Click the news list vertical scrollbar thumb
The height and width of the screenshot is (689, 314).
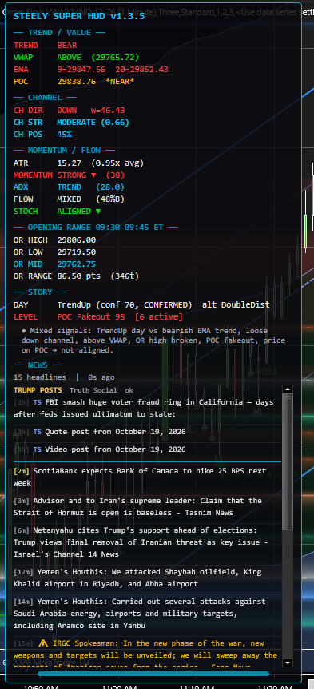click(288, 461)
